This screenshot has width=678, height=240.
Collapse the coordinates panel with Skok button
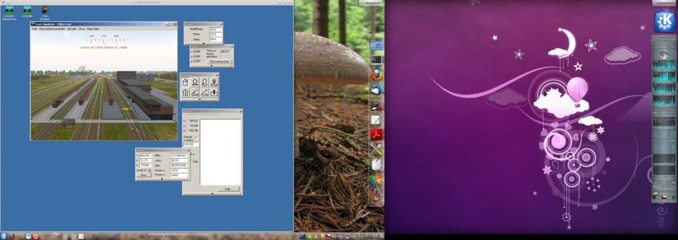(x=162, y=179)
